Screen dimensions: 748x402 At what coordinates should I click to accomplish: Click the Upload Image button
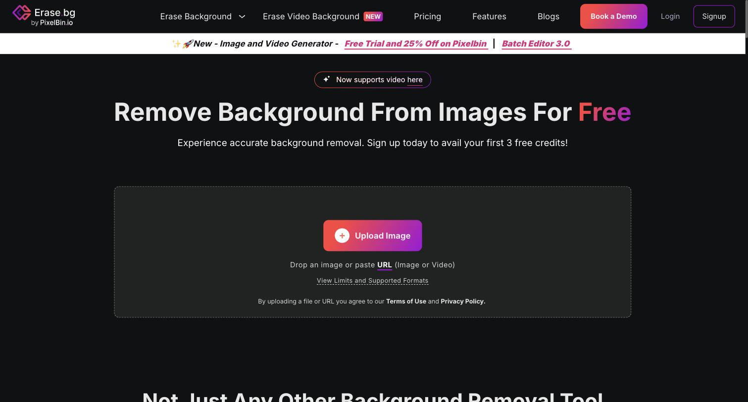373,236
